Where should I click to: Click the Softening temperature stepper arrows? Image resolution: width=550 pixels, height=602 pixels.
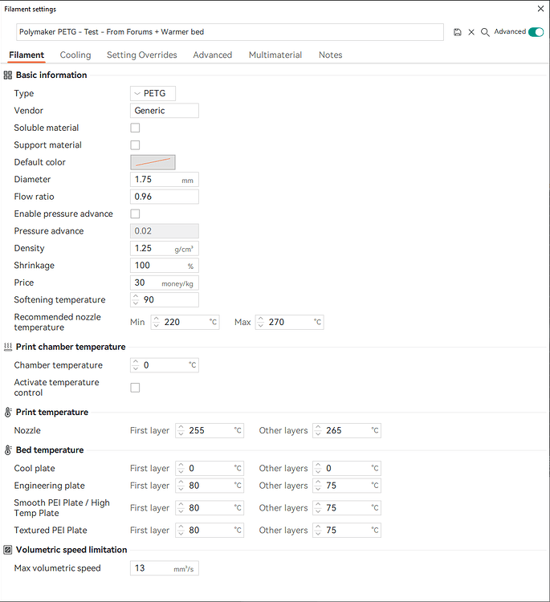pyautogui.click(x=135, y=300)
